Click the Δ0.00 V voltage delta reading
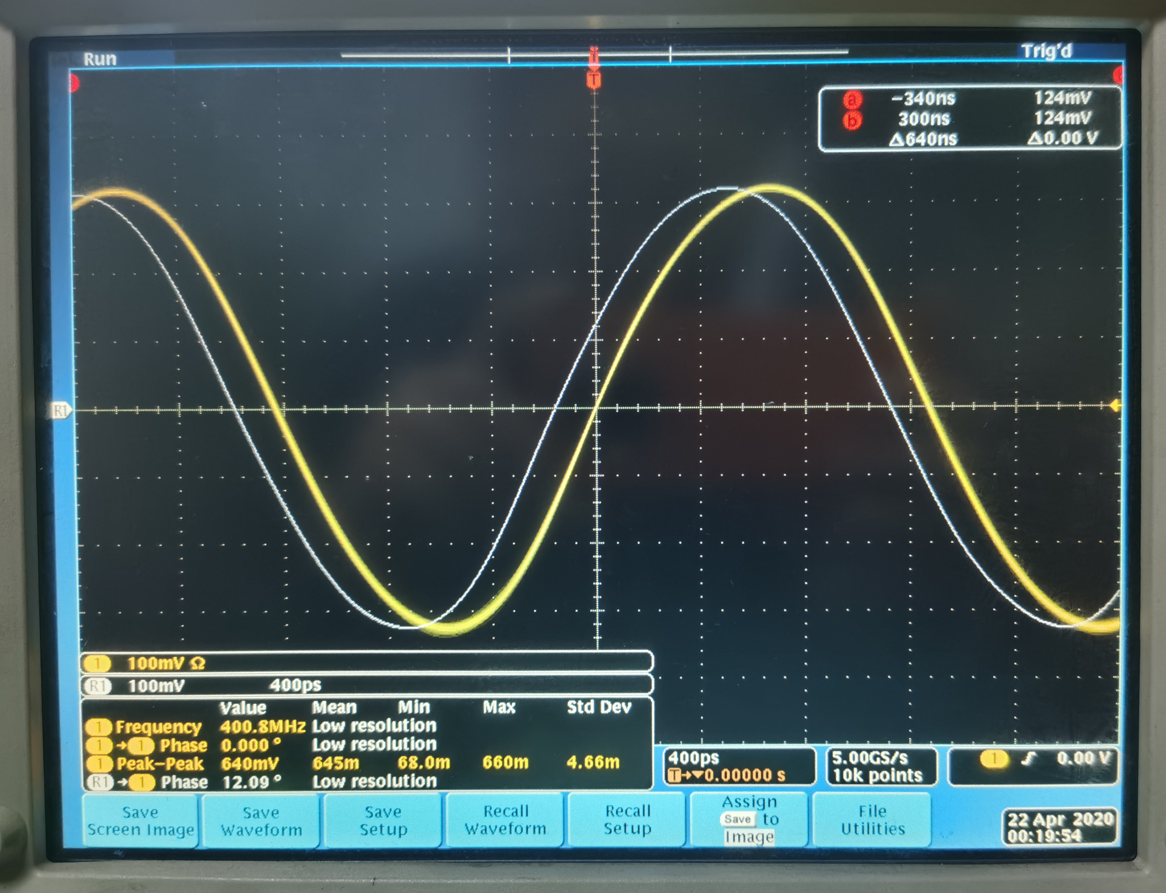 [x=1063, y=138]
